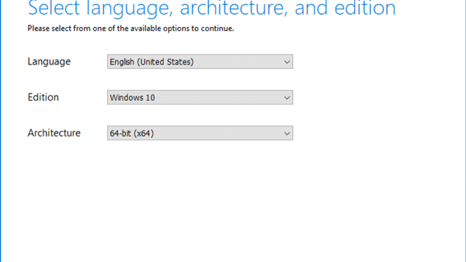This screenshot has width=466, height=262.
Task: Click the Edition label text
Action: (43, 97)
